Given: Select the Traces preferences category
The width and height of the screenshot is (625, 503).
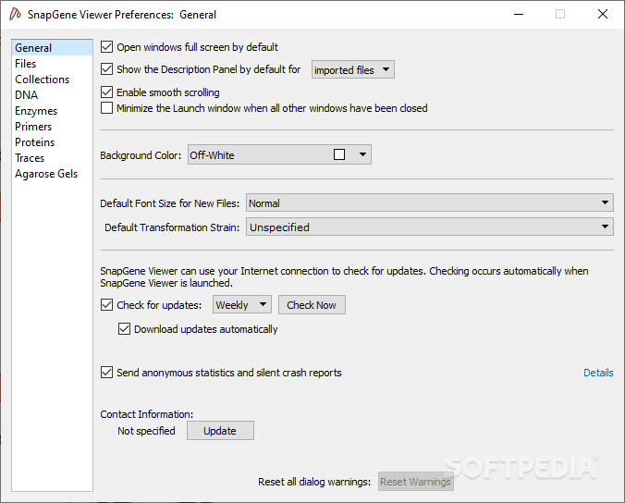Looking at the screenshot, I should 52,158.
